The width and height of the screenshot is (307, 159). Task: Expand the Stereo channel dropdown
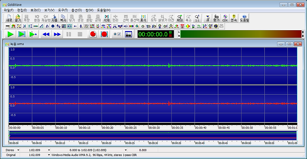click(18, 150)
